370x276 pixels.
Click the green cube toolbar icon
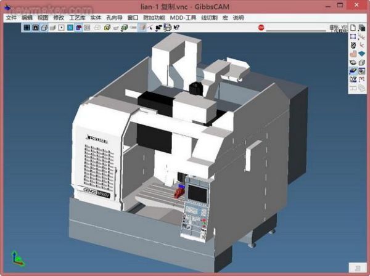pyautogui.click(x=125, y=28)
